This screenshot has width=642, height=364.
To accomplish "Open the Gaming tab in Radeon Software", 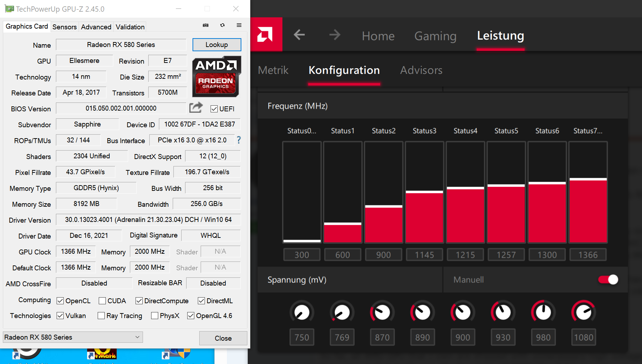I will [x=435, y=36].
